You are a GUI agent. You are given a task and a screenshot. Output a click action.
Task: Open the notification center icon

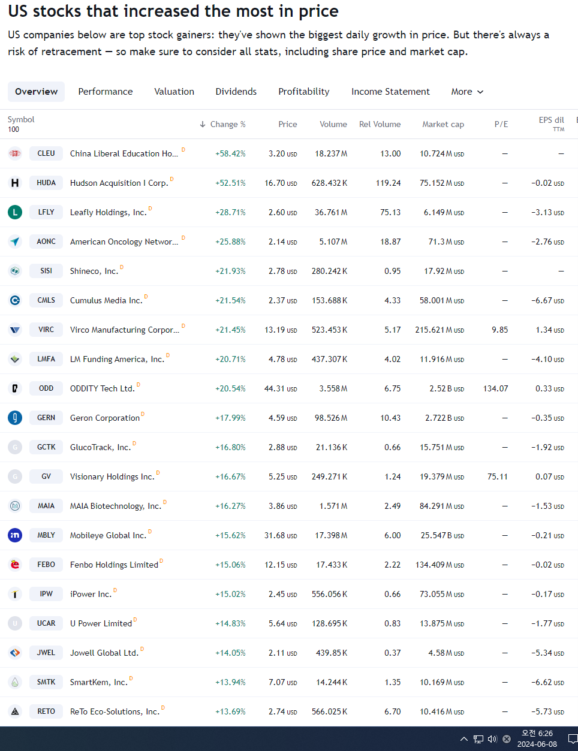573,739
